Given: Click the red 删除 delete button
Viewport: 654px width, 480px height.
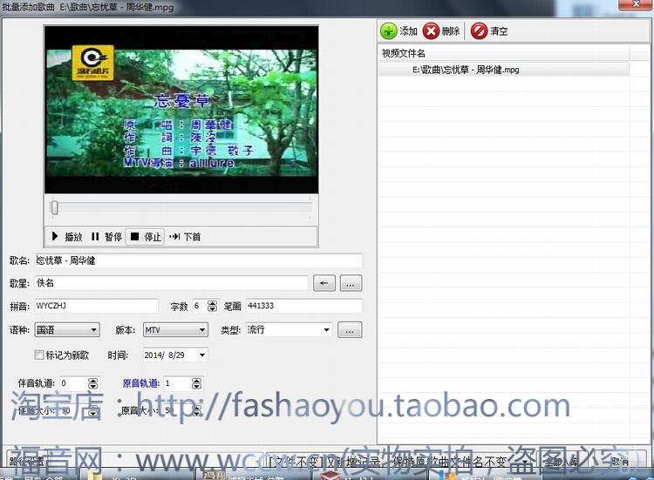Looking at the screenshot, I should 442,31.
